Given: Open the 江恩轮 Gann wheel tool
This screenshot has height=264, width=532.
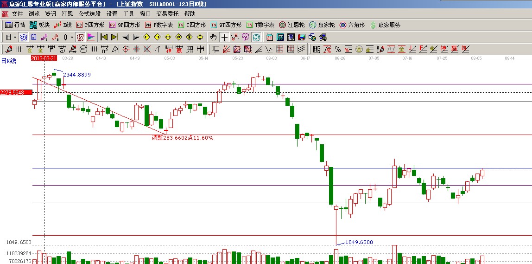Looking at the screenshot, I should click(x=292, y=25).
